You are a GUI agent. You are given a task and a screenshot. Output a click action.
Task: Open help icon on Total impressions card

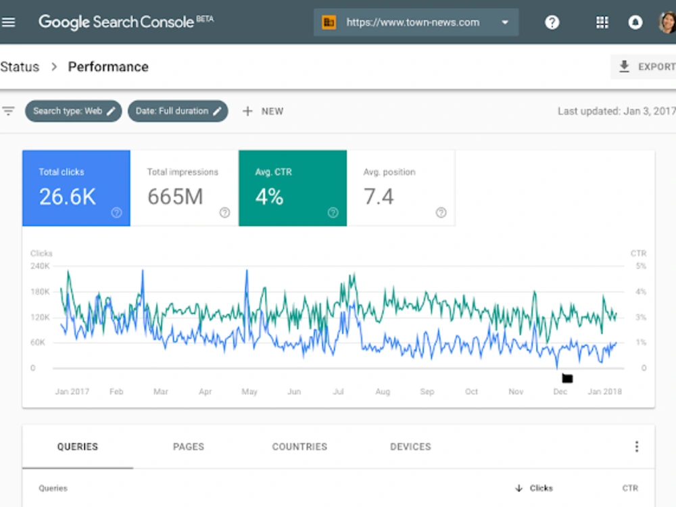224,212
